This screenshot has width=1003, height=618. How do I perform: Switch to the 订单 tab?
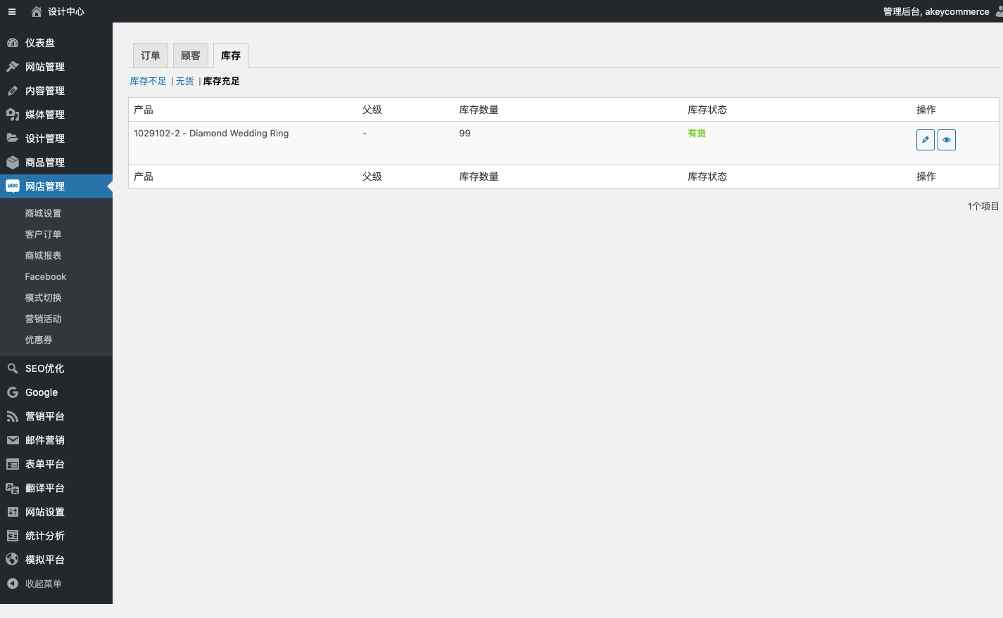[151, 56]
